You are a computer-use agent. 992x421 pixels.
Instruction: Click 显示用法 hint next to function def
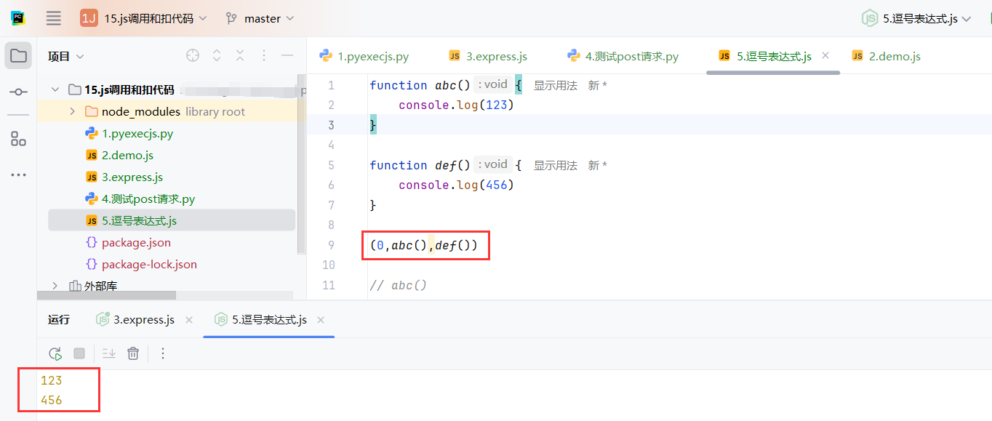[x=556, y=165]
